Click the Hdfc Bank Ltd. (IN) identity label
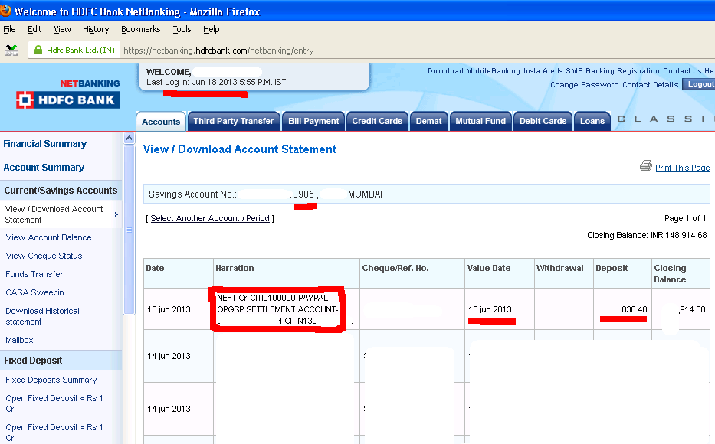Screen dimensions: 715x444 coord(80,50)
